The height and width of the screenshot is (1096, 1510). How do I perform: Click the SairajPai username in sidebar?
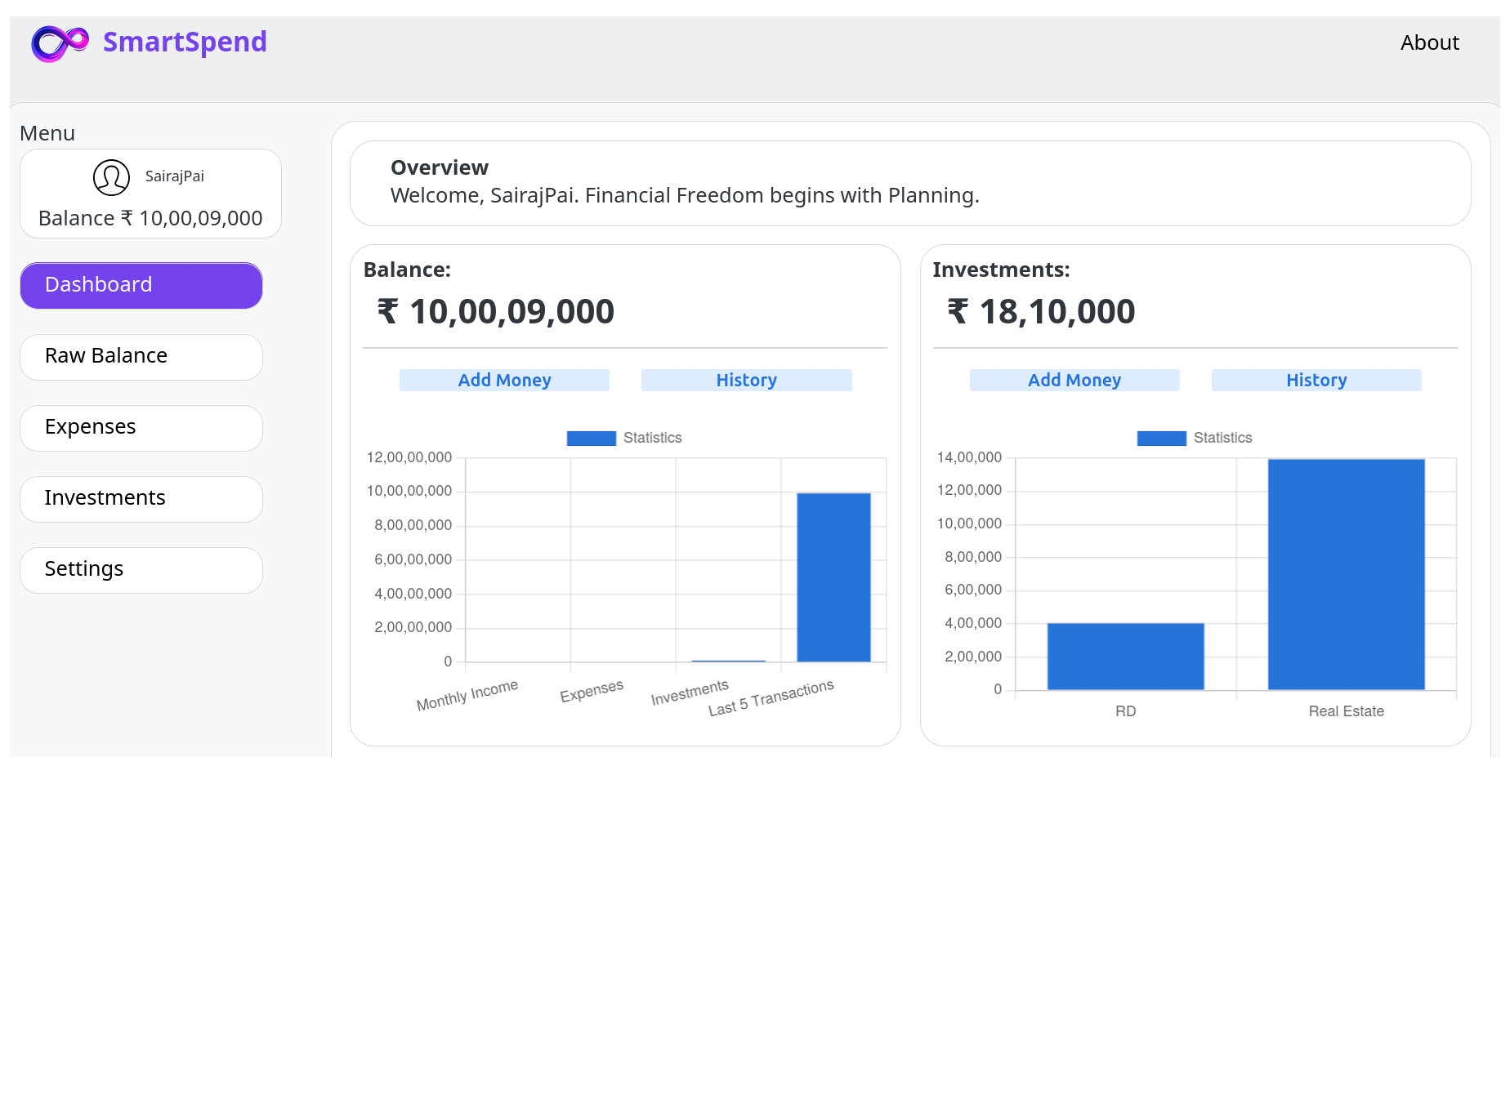click(x=175, y=176)
